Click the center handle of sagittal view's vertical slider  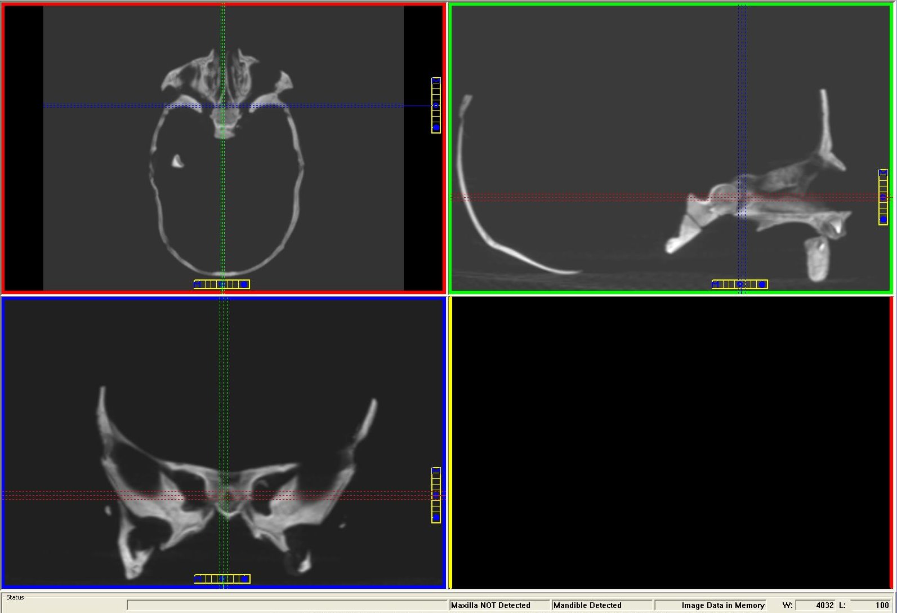[883, 197]
